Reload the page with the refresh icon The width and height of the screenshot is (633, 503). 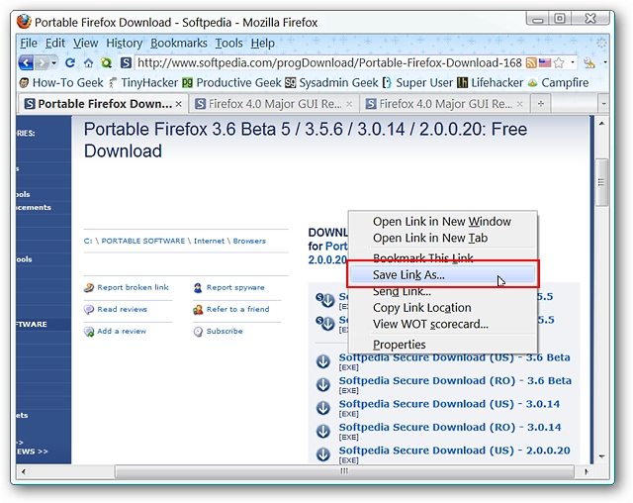pyautogui.click(x=70, y=63)
